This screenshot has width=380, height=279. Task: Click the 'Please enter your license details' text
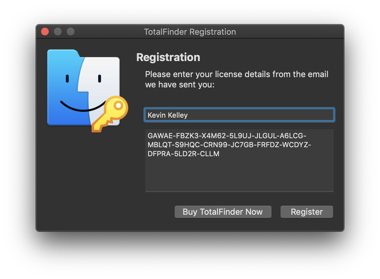tap(237, 74)
